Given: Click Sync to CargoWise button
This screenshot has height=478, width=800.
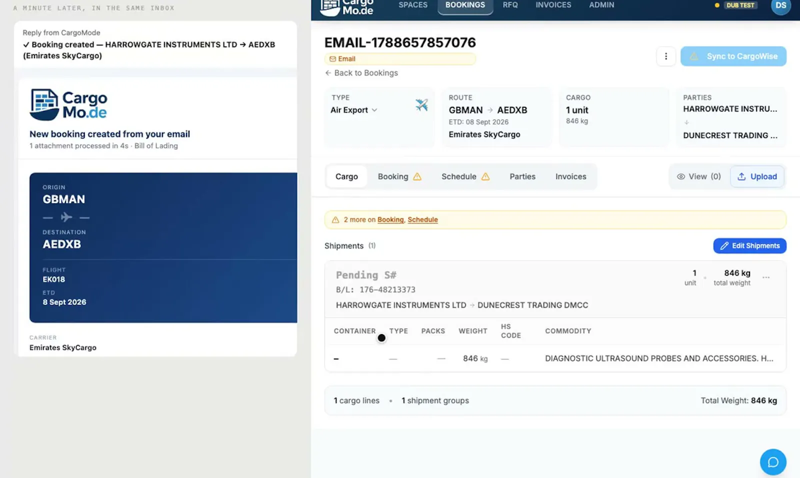Looking at the screenshot, I should pos(733,56).
